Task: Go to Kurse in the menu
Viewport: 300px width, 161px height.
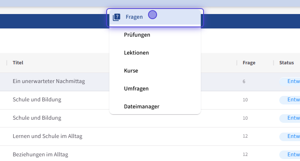Action: pyautogui.click(x=131, y=71)
